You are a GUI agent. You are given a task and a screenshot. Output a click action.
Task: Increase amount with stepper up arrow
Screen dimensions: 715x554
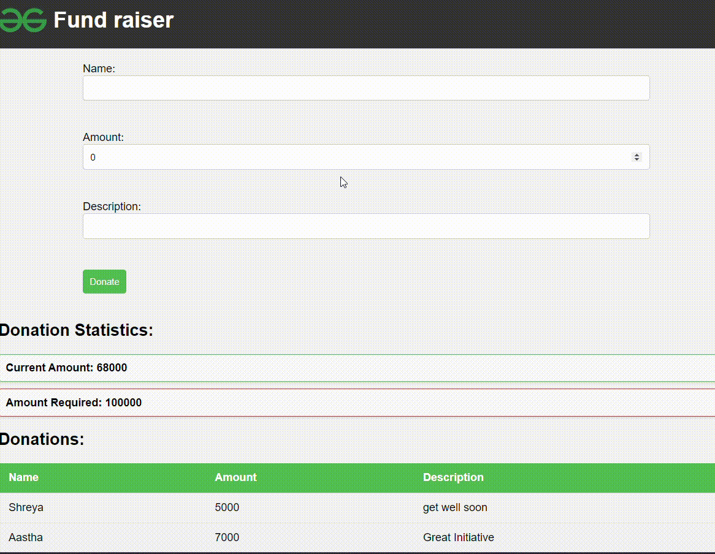click(x=637, y=155)
